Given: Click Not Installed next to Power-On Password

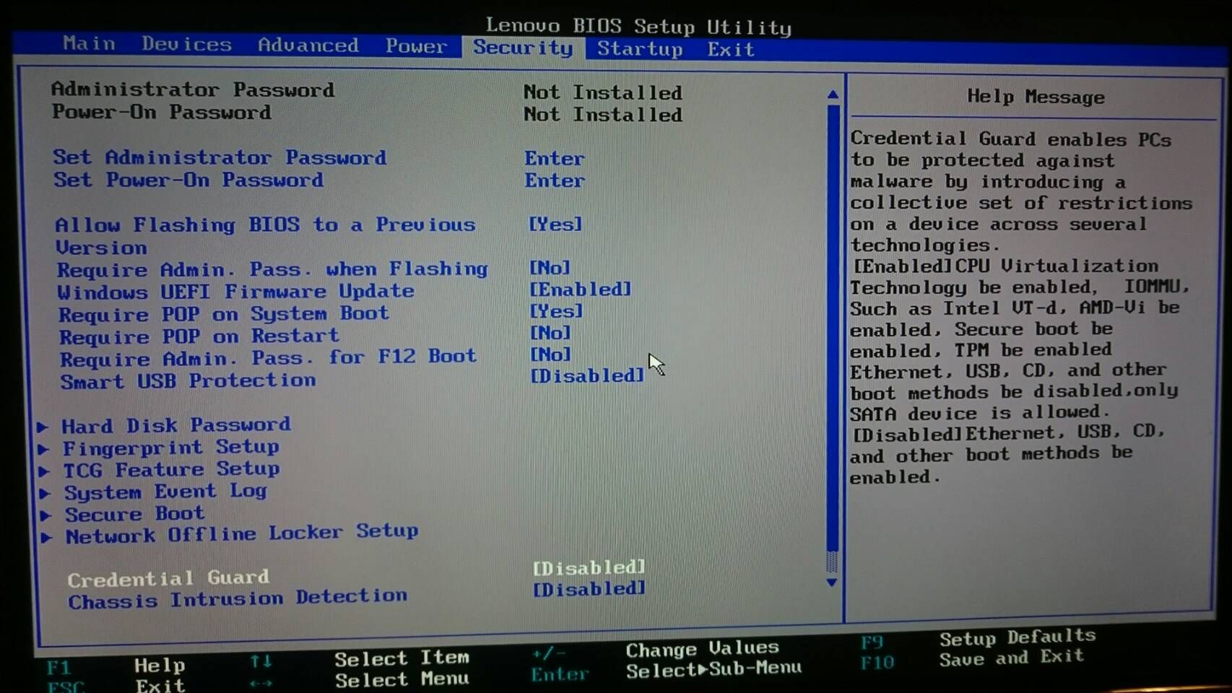Looking at the screenshot, I should 603,114.
